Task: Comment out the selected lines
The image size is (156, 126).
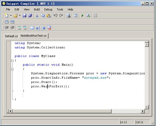Action: 19,28
